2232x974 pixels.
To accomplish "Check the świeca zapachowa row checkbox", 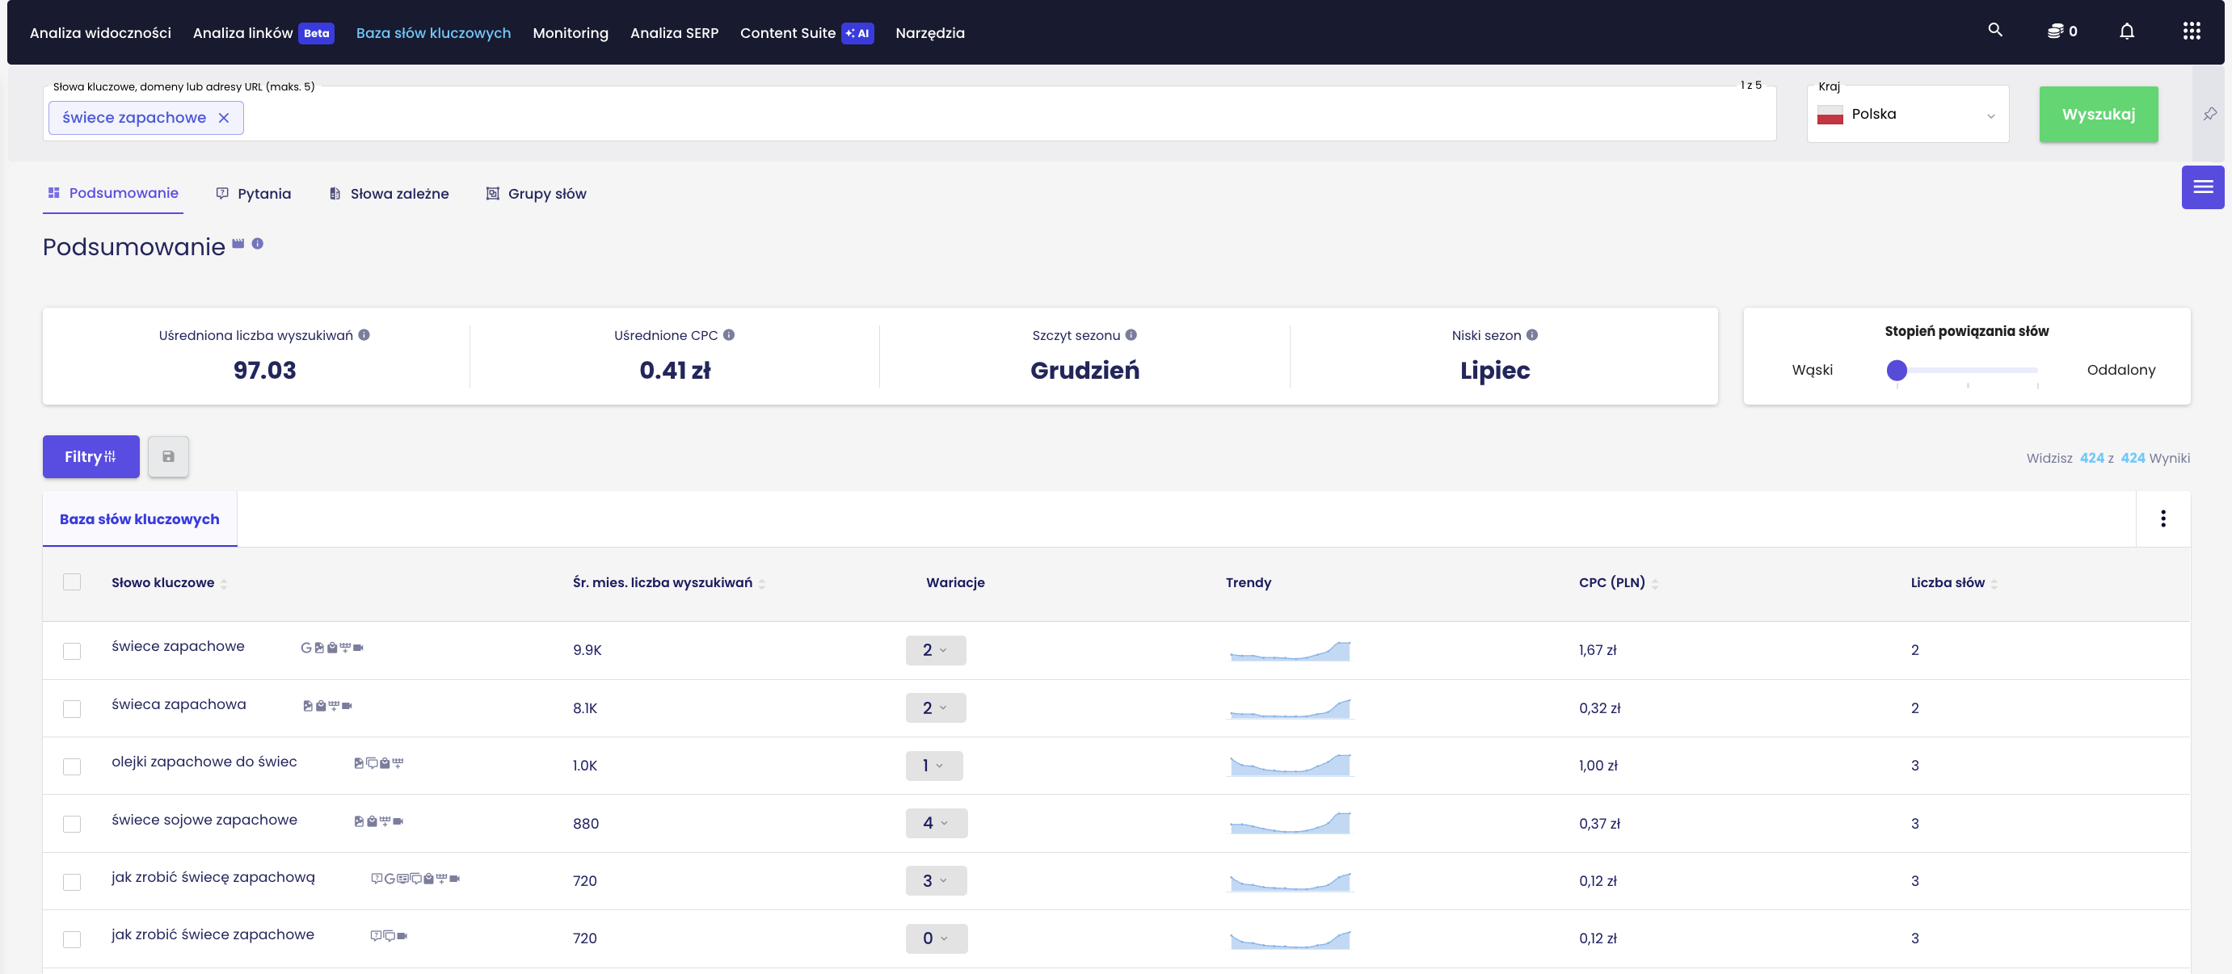I will [72, 708].
